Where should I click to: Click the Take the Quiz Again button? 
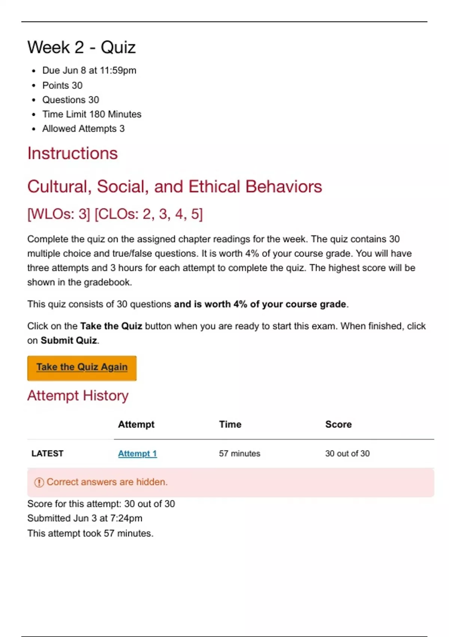(x=82, y=368)
